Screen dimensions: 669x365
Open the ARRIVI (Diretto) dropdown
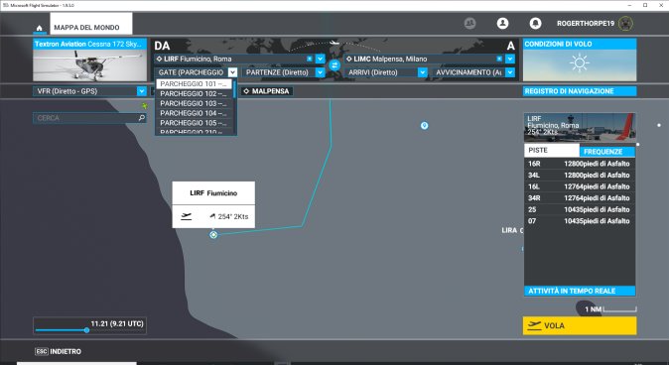coord(422,72)
